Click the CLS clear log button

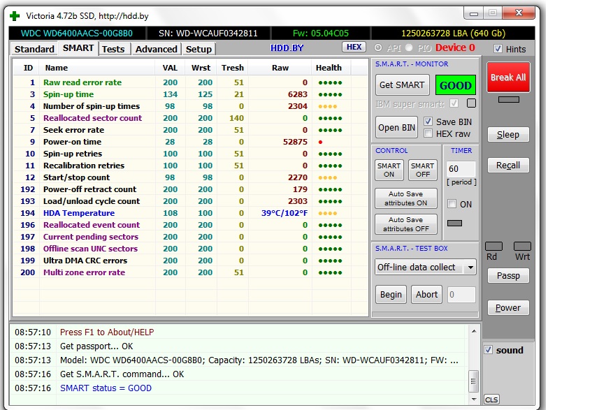coord(491,400)
